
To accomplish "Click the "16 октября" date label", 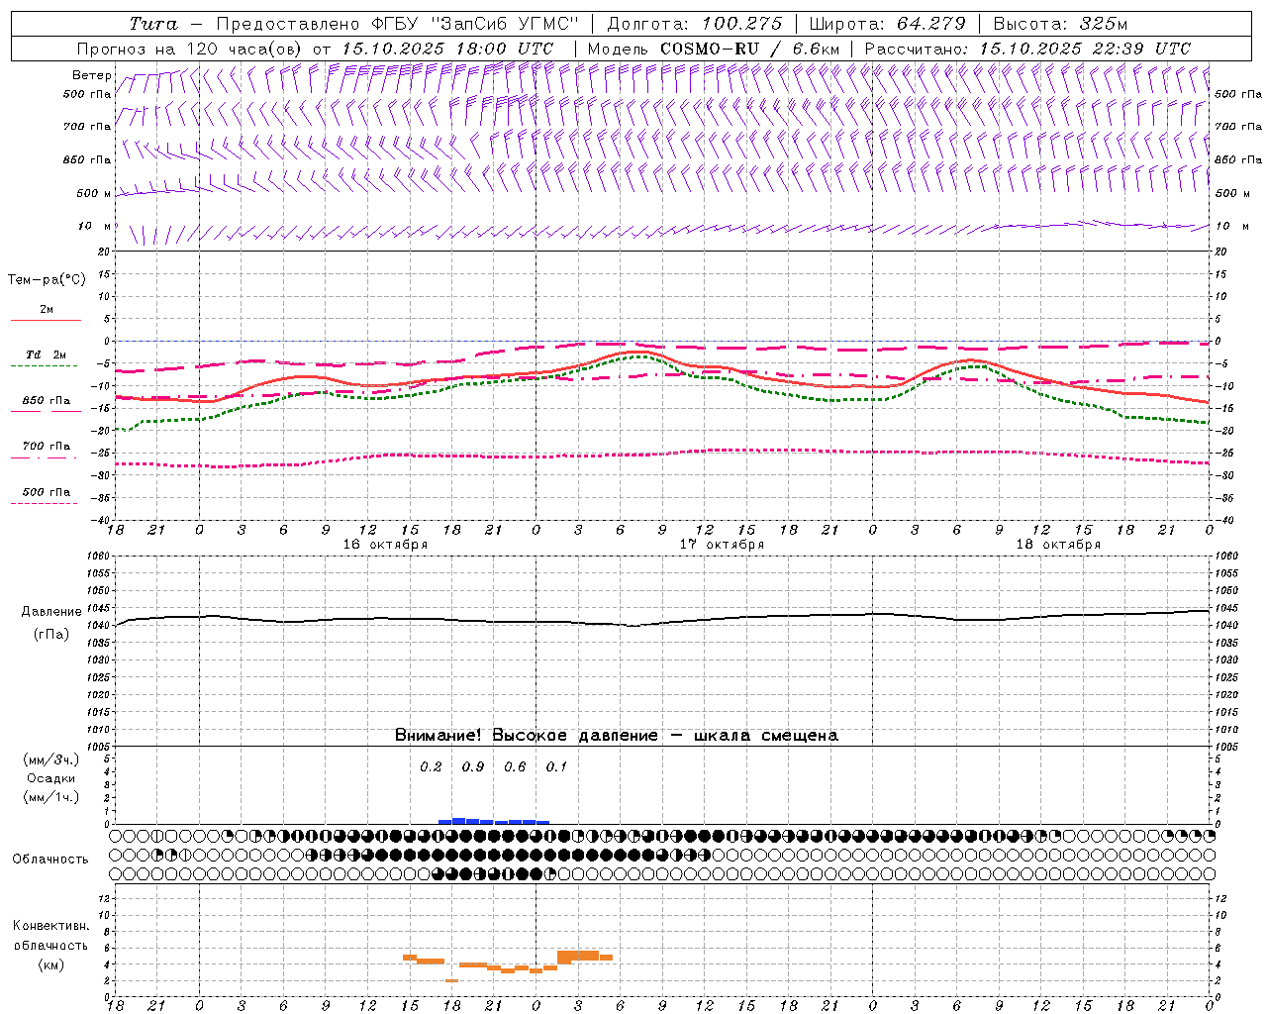I will tap(386, 545).
